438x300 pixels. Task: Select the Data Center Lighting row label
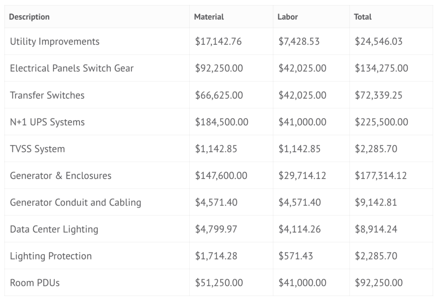[x=54, y=229]
